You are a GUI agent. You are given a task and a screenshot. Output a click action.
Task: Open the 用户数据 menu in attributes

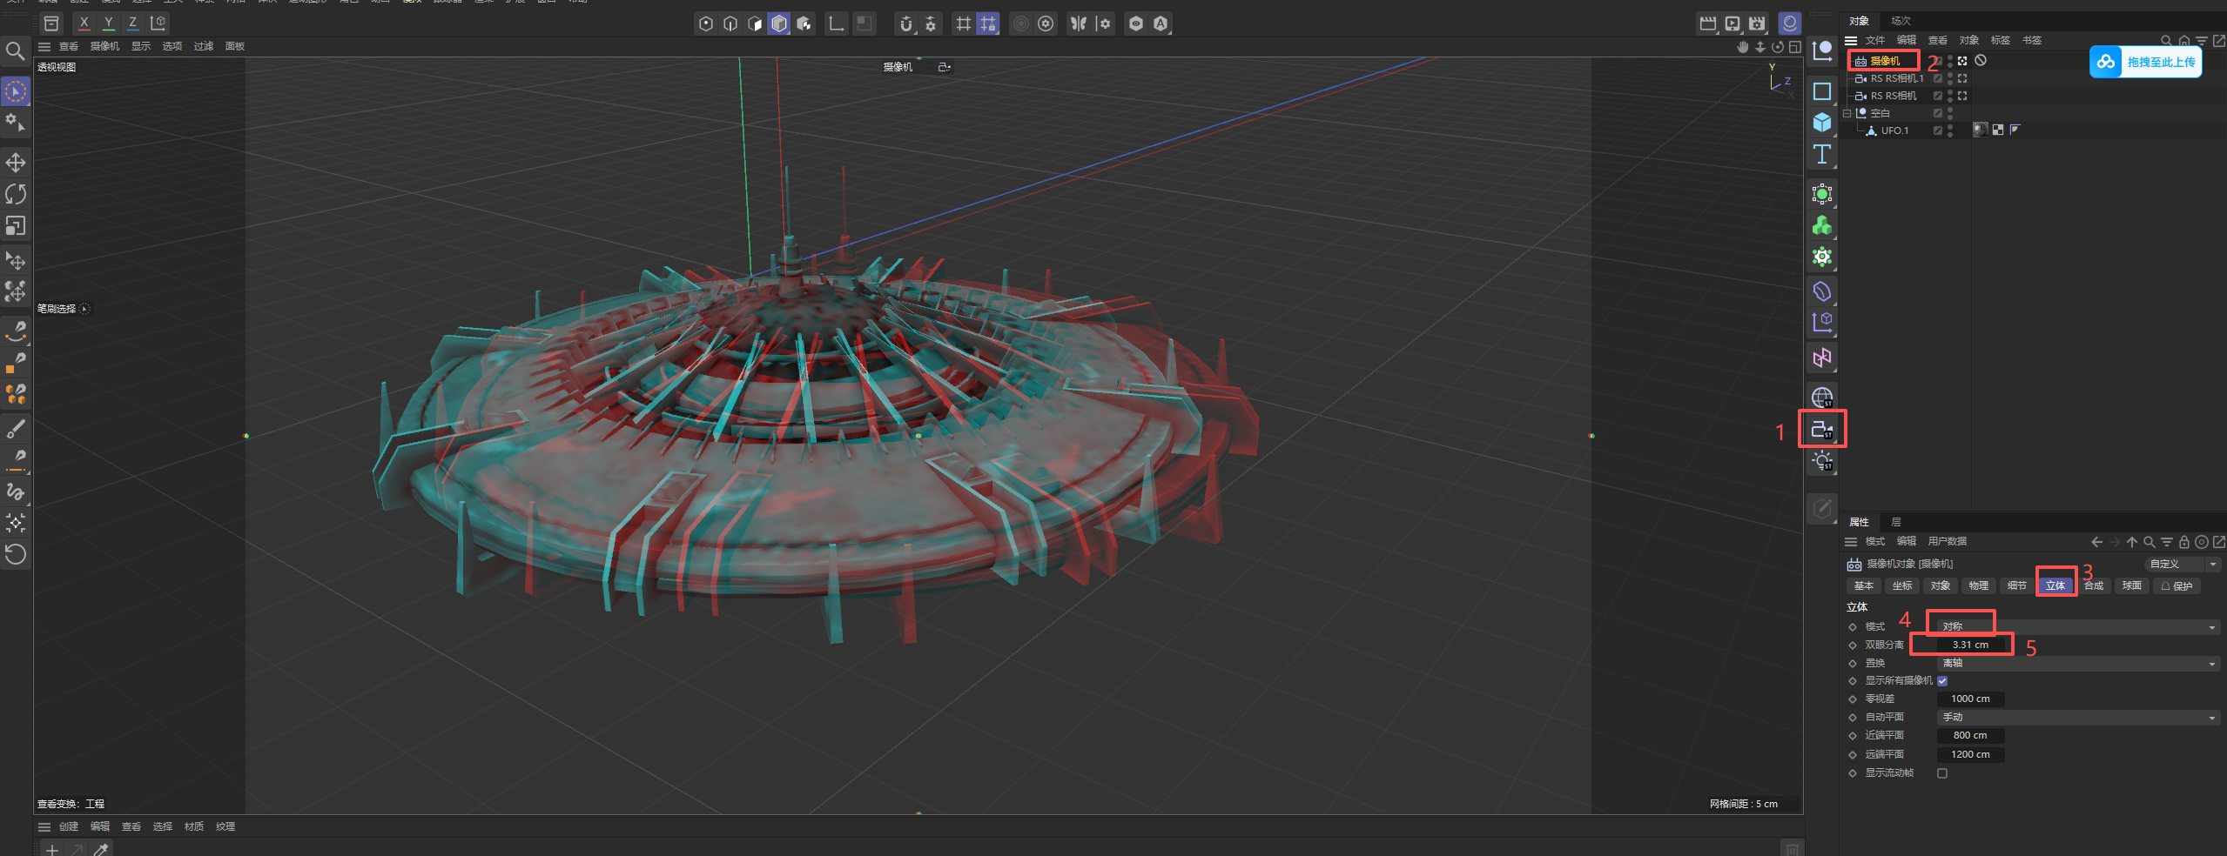click(1948, 542)
